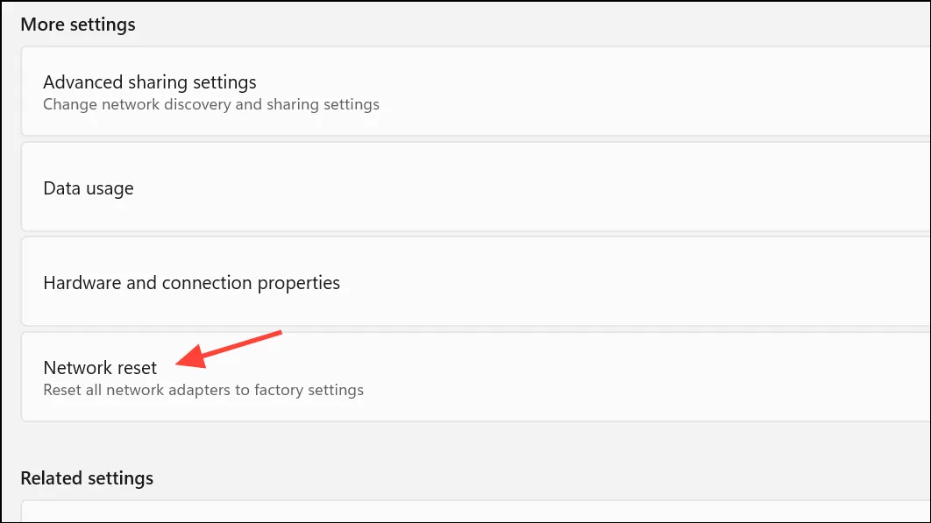
Task: Select the Network reset option
Action: coord(476,377)
